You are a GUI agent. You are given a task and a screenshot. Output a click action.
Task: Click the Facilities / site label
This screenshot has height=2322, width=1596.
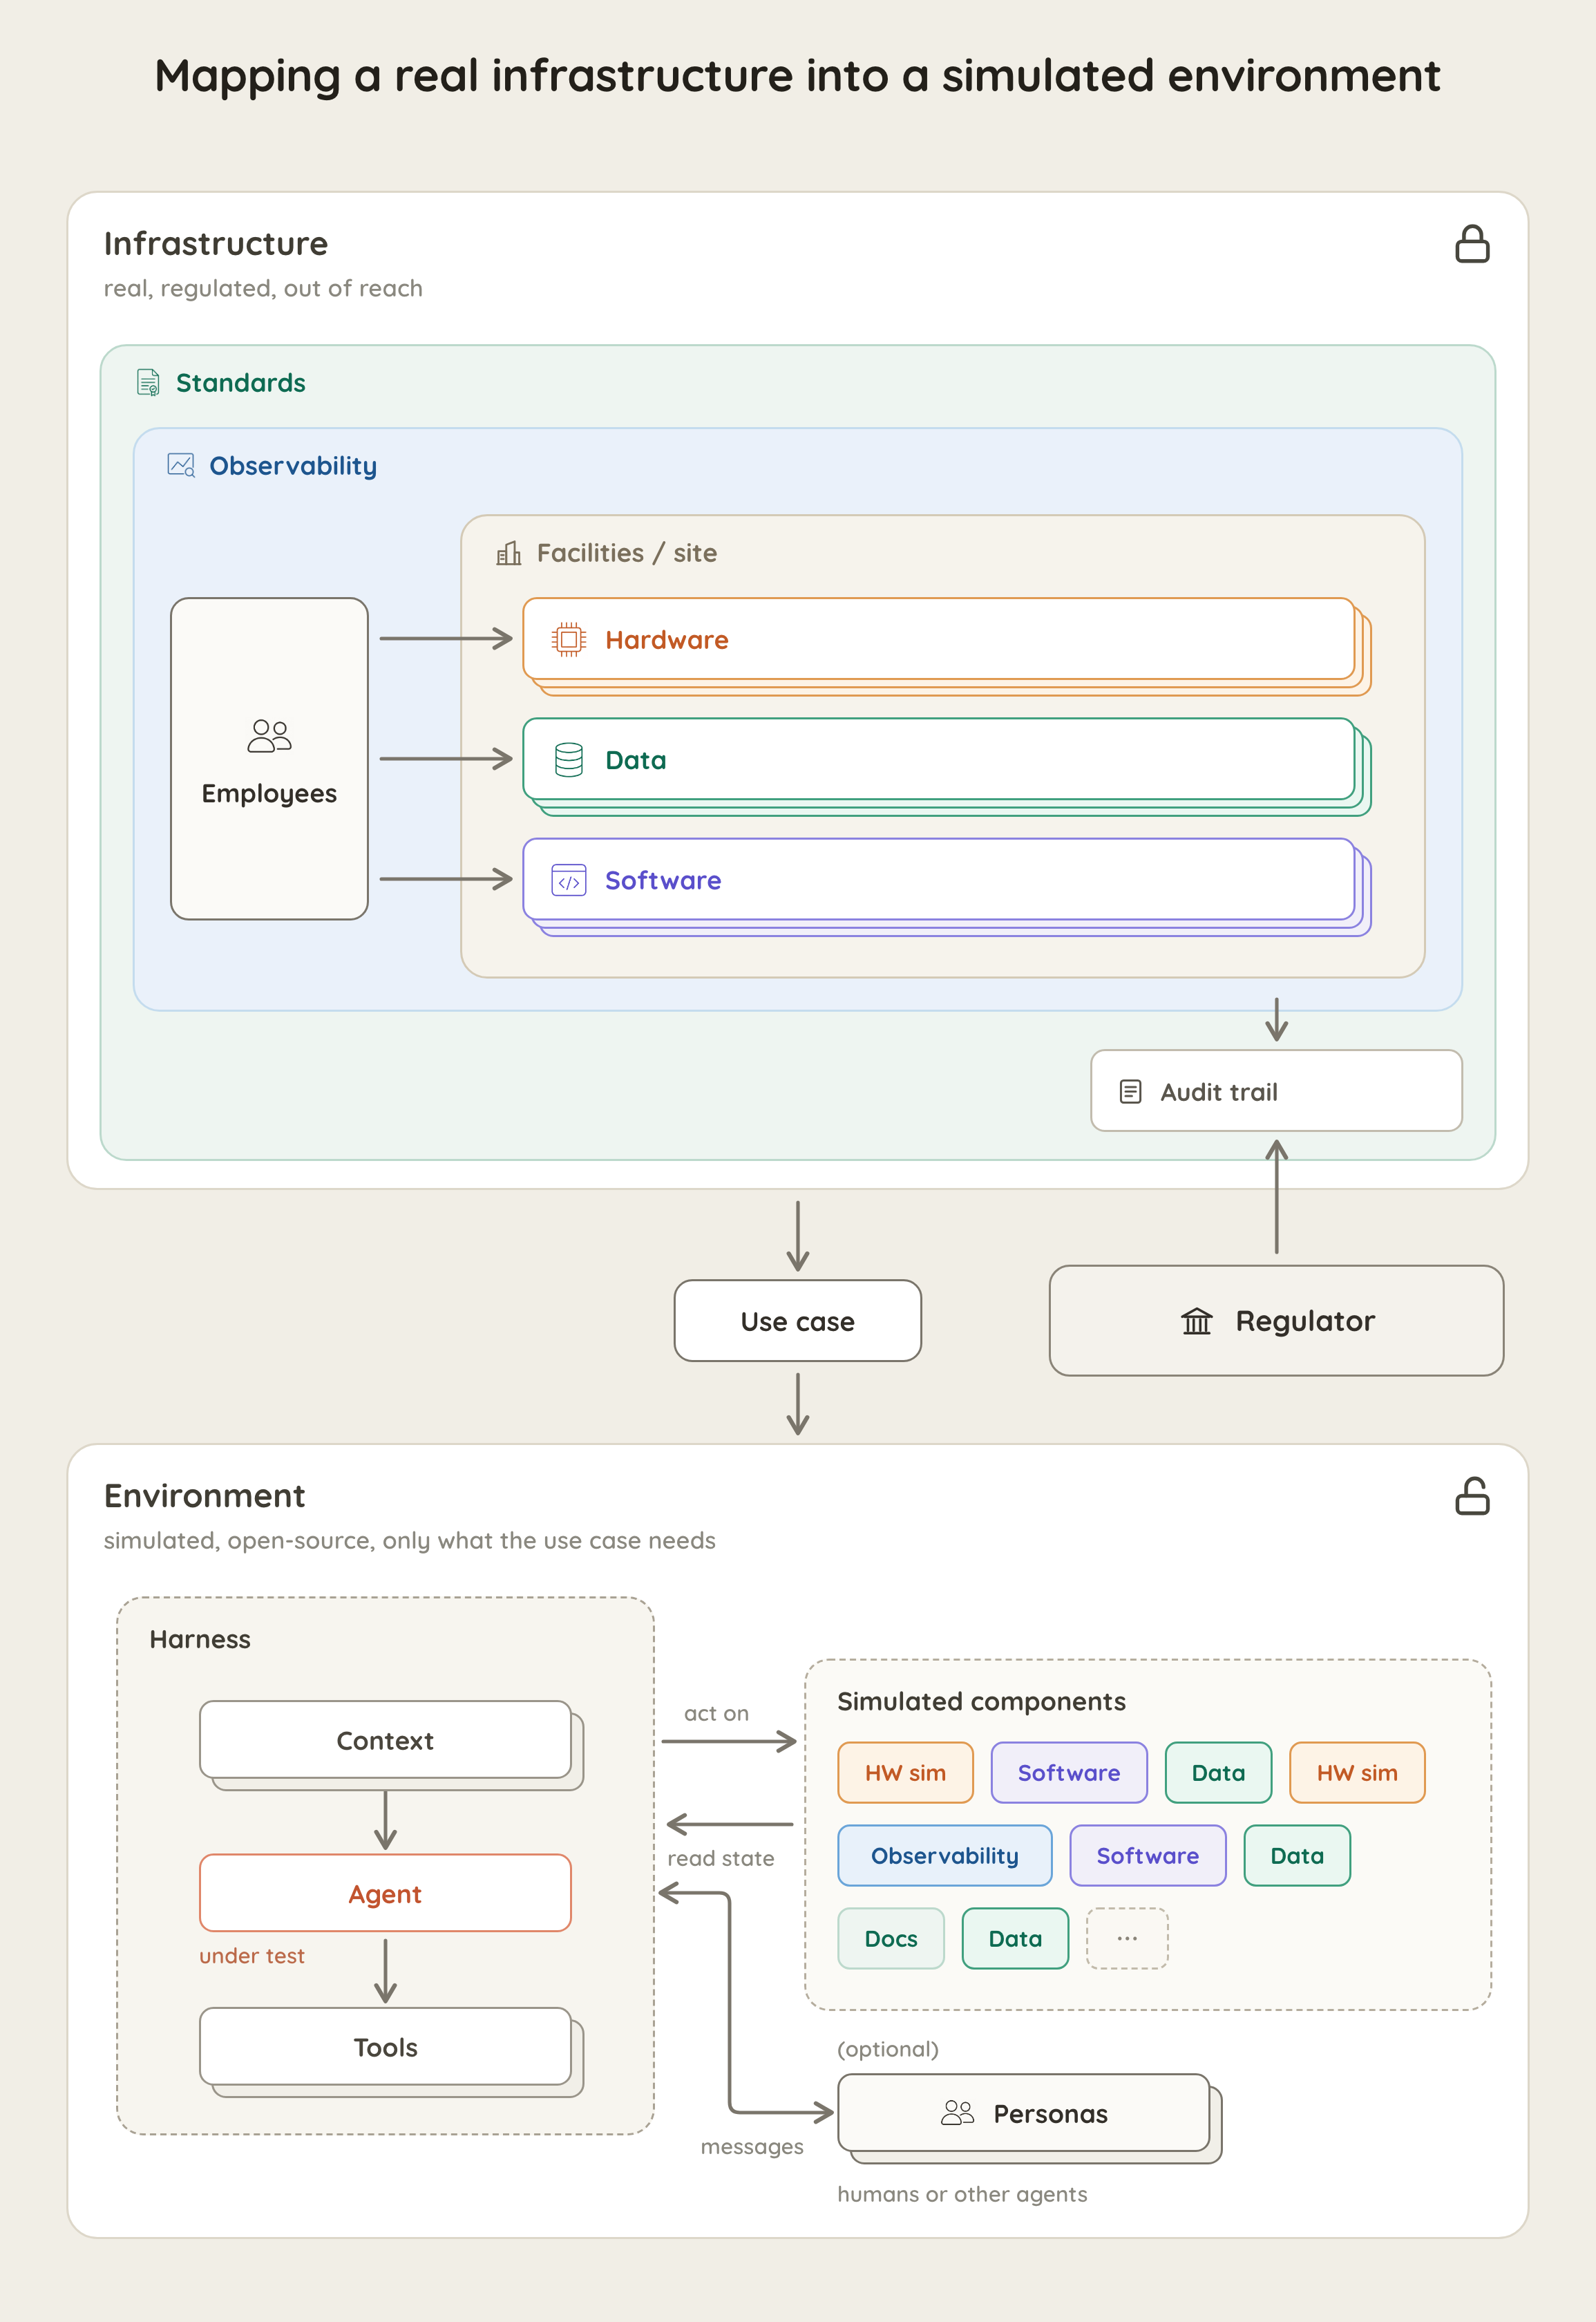(x=627, y=553)
